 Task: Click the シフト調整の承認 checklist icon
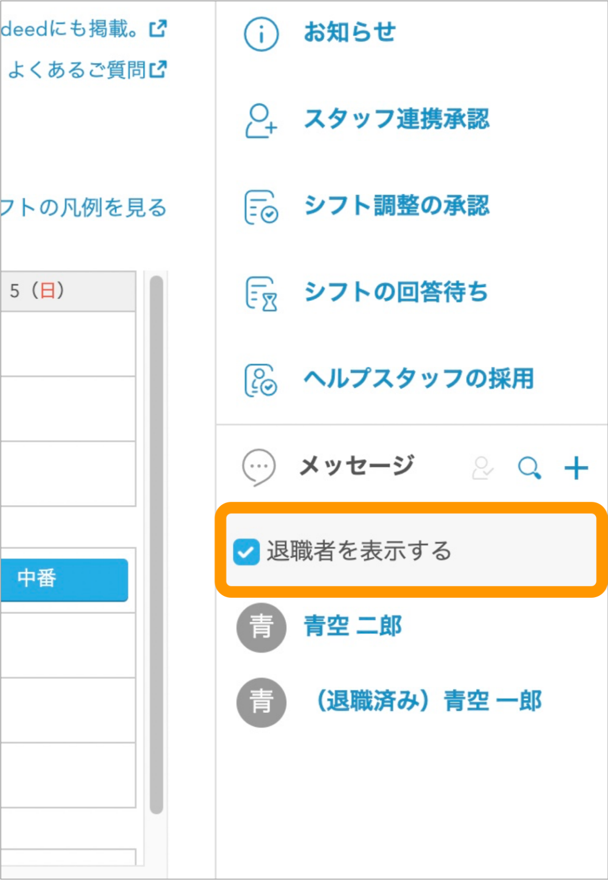(261, 207)
